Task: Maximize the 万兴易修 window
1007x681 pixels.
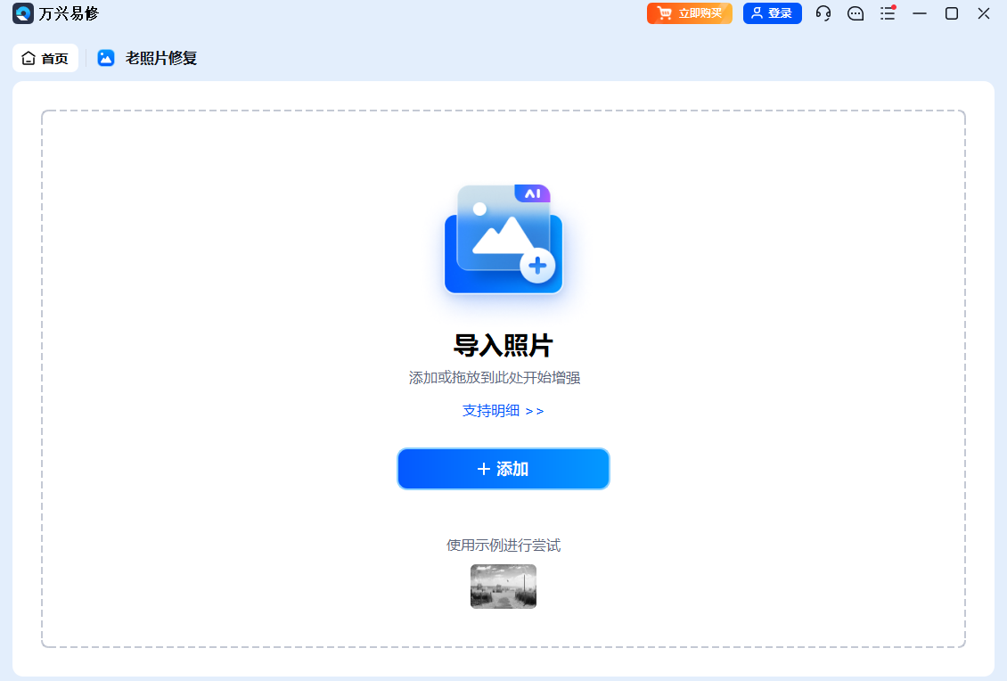Action: (952, 13)
